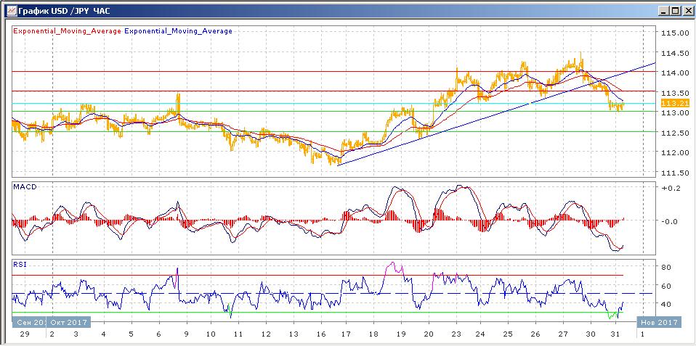Click the Сен month marker at left
The height and width of the screenshot is (346, 696).
28,322
